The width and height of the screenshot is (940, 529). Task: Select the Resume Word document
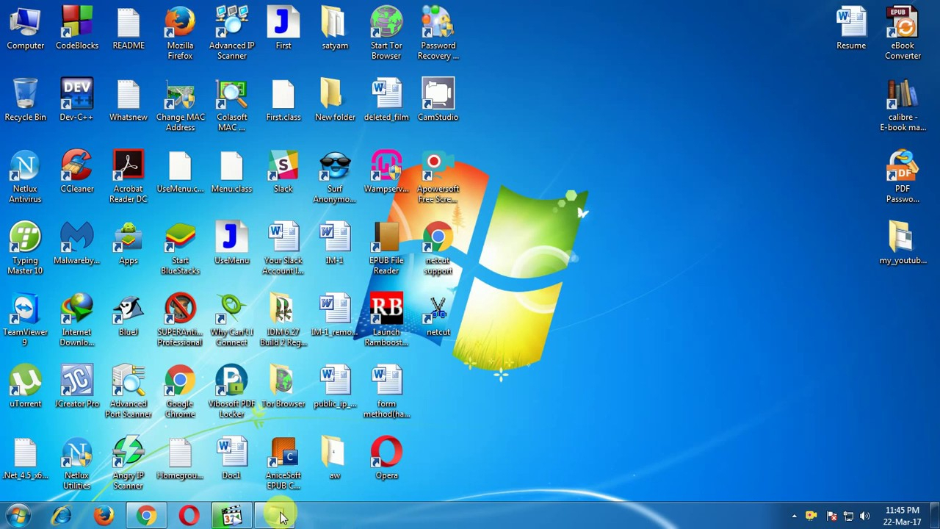point(851,29)
